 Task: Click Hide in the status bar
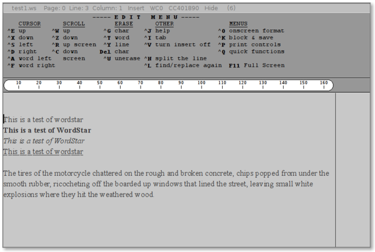click(211, 8)
